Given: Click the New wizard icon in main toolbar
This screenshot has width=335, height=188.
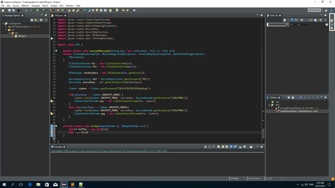Looking at the screenshot, I should click(3, 10).
